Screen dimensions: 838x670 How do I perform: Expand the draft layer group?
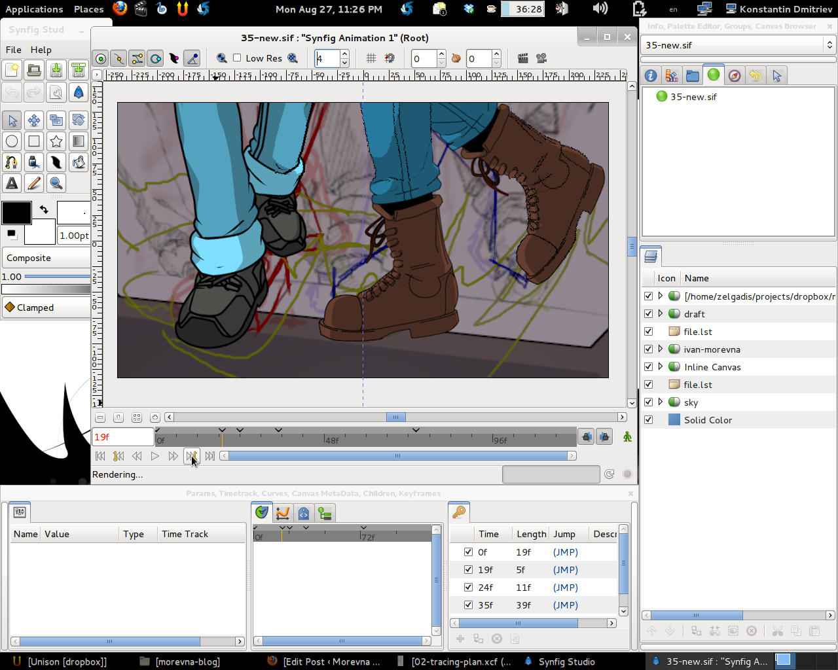tap(661, 313)
